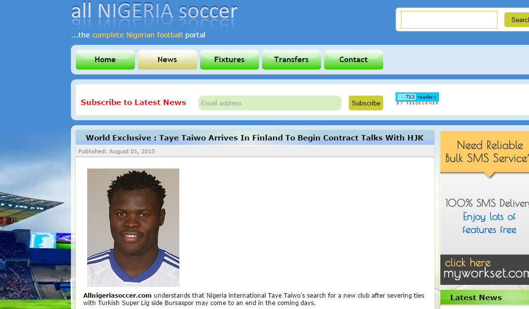Open the Home navigation tab
Screen dimensions: 529x309
pyautogui.click(x=105, y=60)
